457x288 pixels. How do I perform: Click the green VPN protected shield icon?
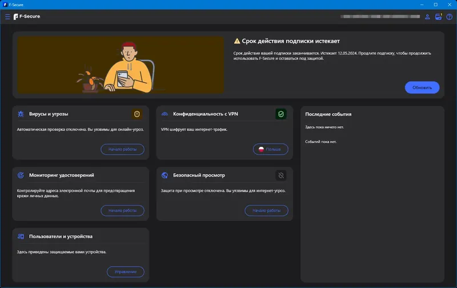281,114
